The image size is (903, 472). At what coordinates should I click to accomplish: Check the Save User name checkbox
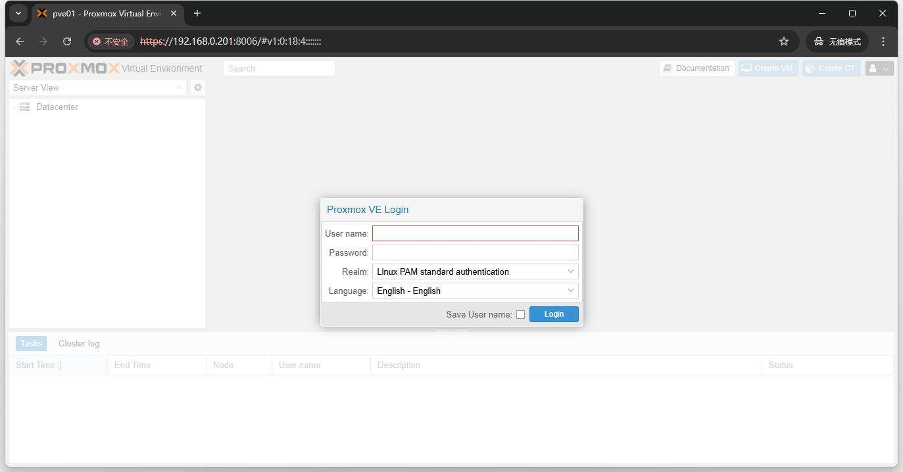(520, 315)
